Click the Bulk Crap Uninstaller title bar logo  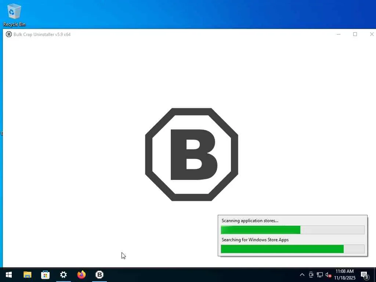point(9,34)
